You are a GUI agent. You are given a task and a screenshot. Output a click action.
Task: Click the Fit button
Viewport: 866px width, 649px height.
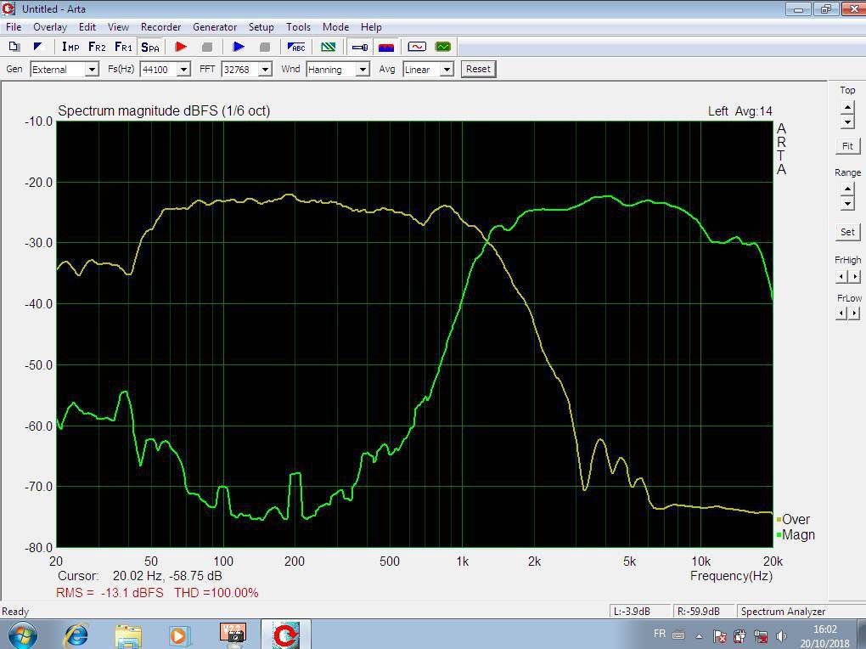click(848, 146)
